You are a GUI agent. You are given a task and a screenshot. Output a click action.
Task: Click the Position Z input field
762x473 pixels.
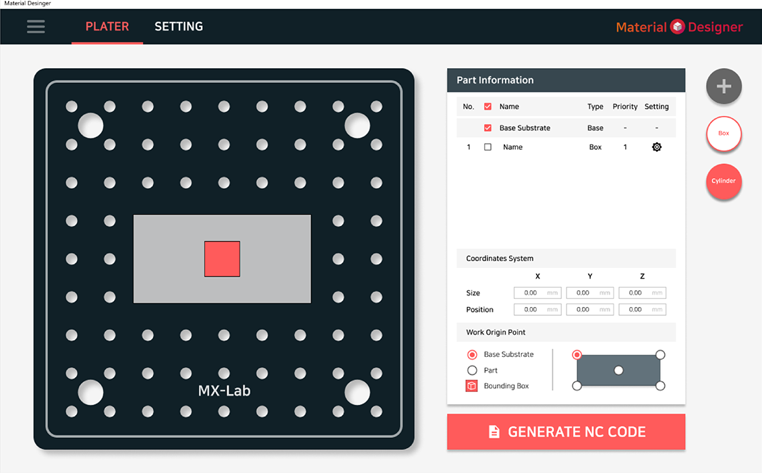(x=641, y=309)
